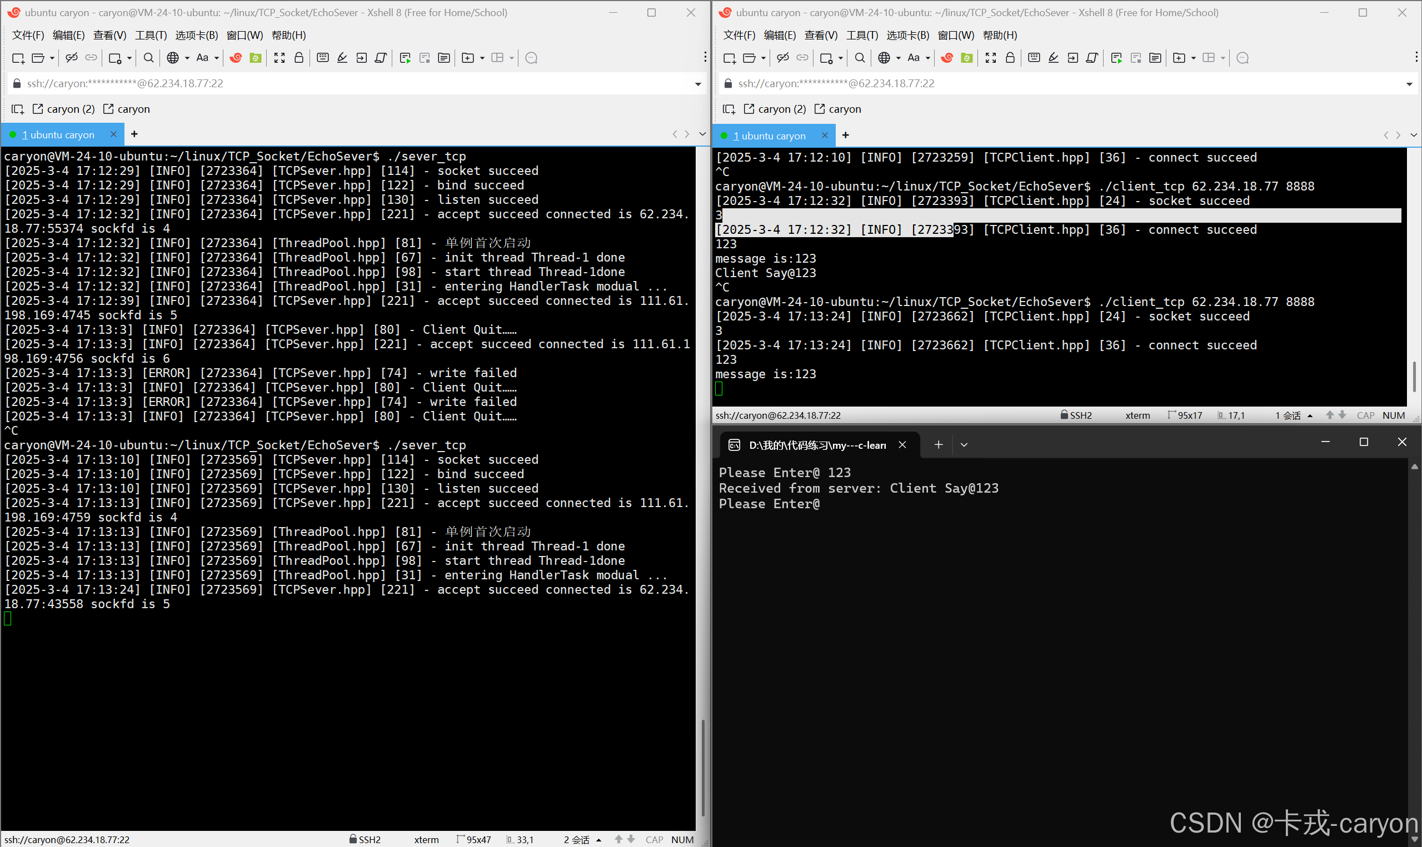Open new tab in Windows Terminal

click(939, 445)
